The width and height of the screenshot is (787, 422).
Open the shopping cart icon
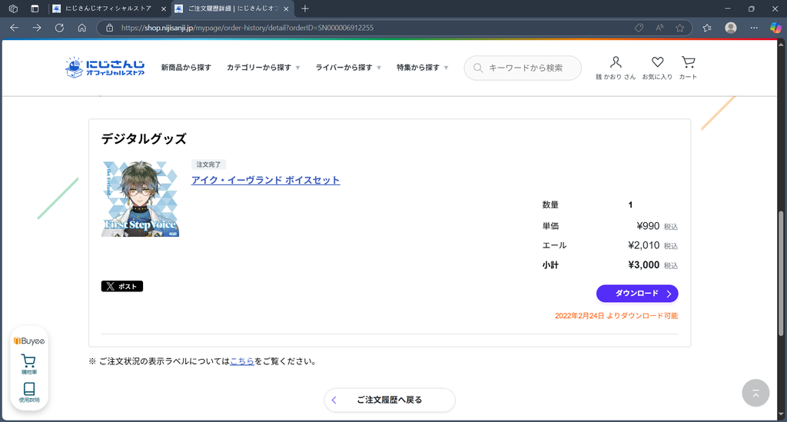(x=688, y=62)
